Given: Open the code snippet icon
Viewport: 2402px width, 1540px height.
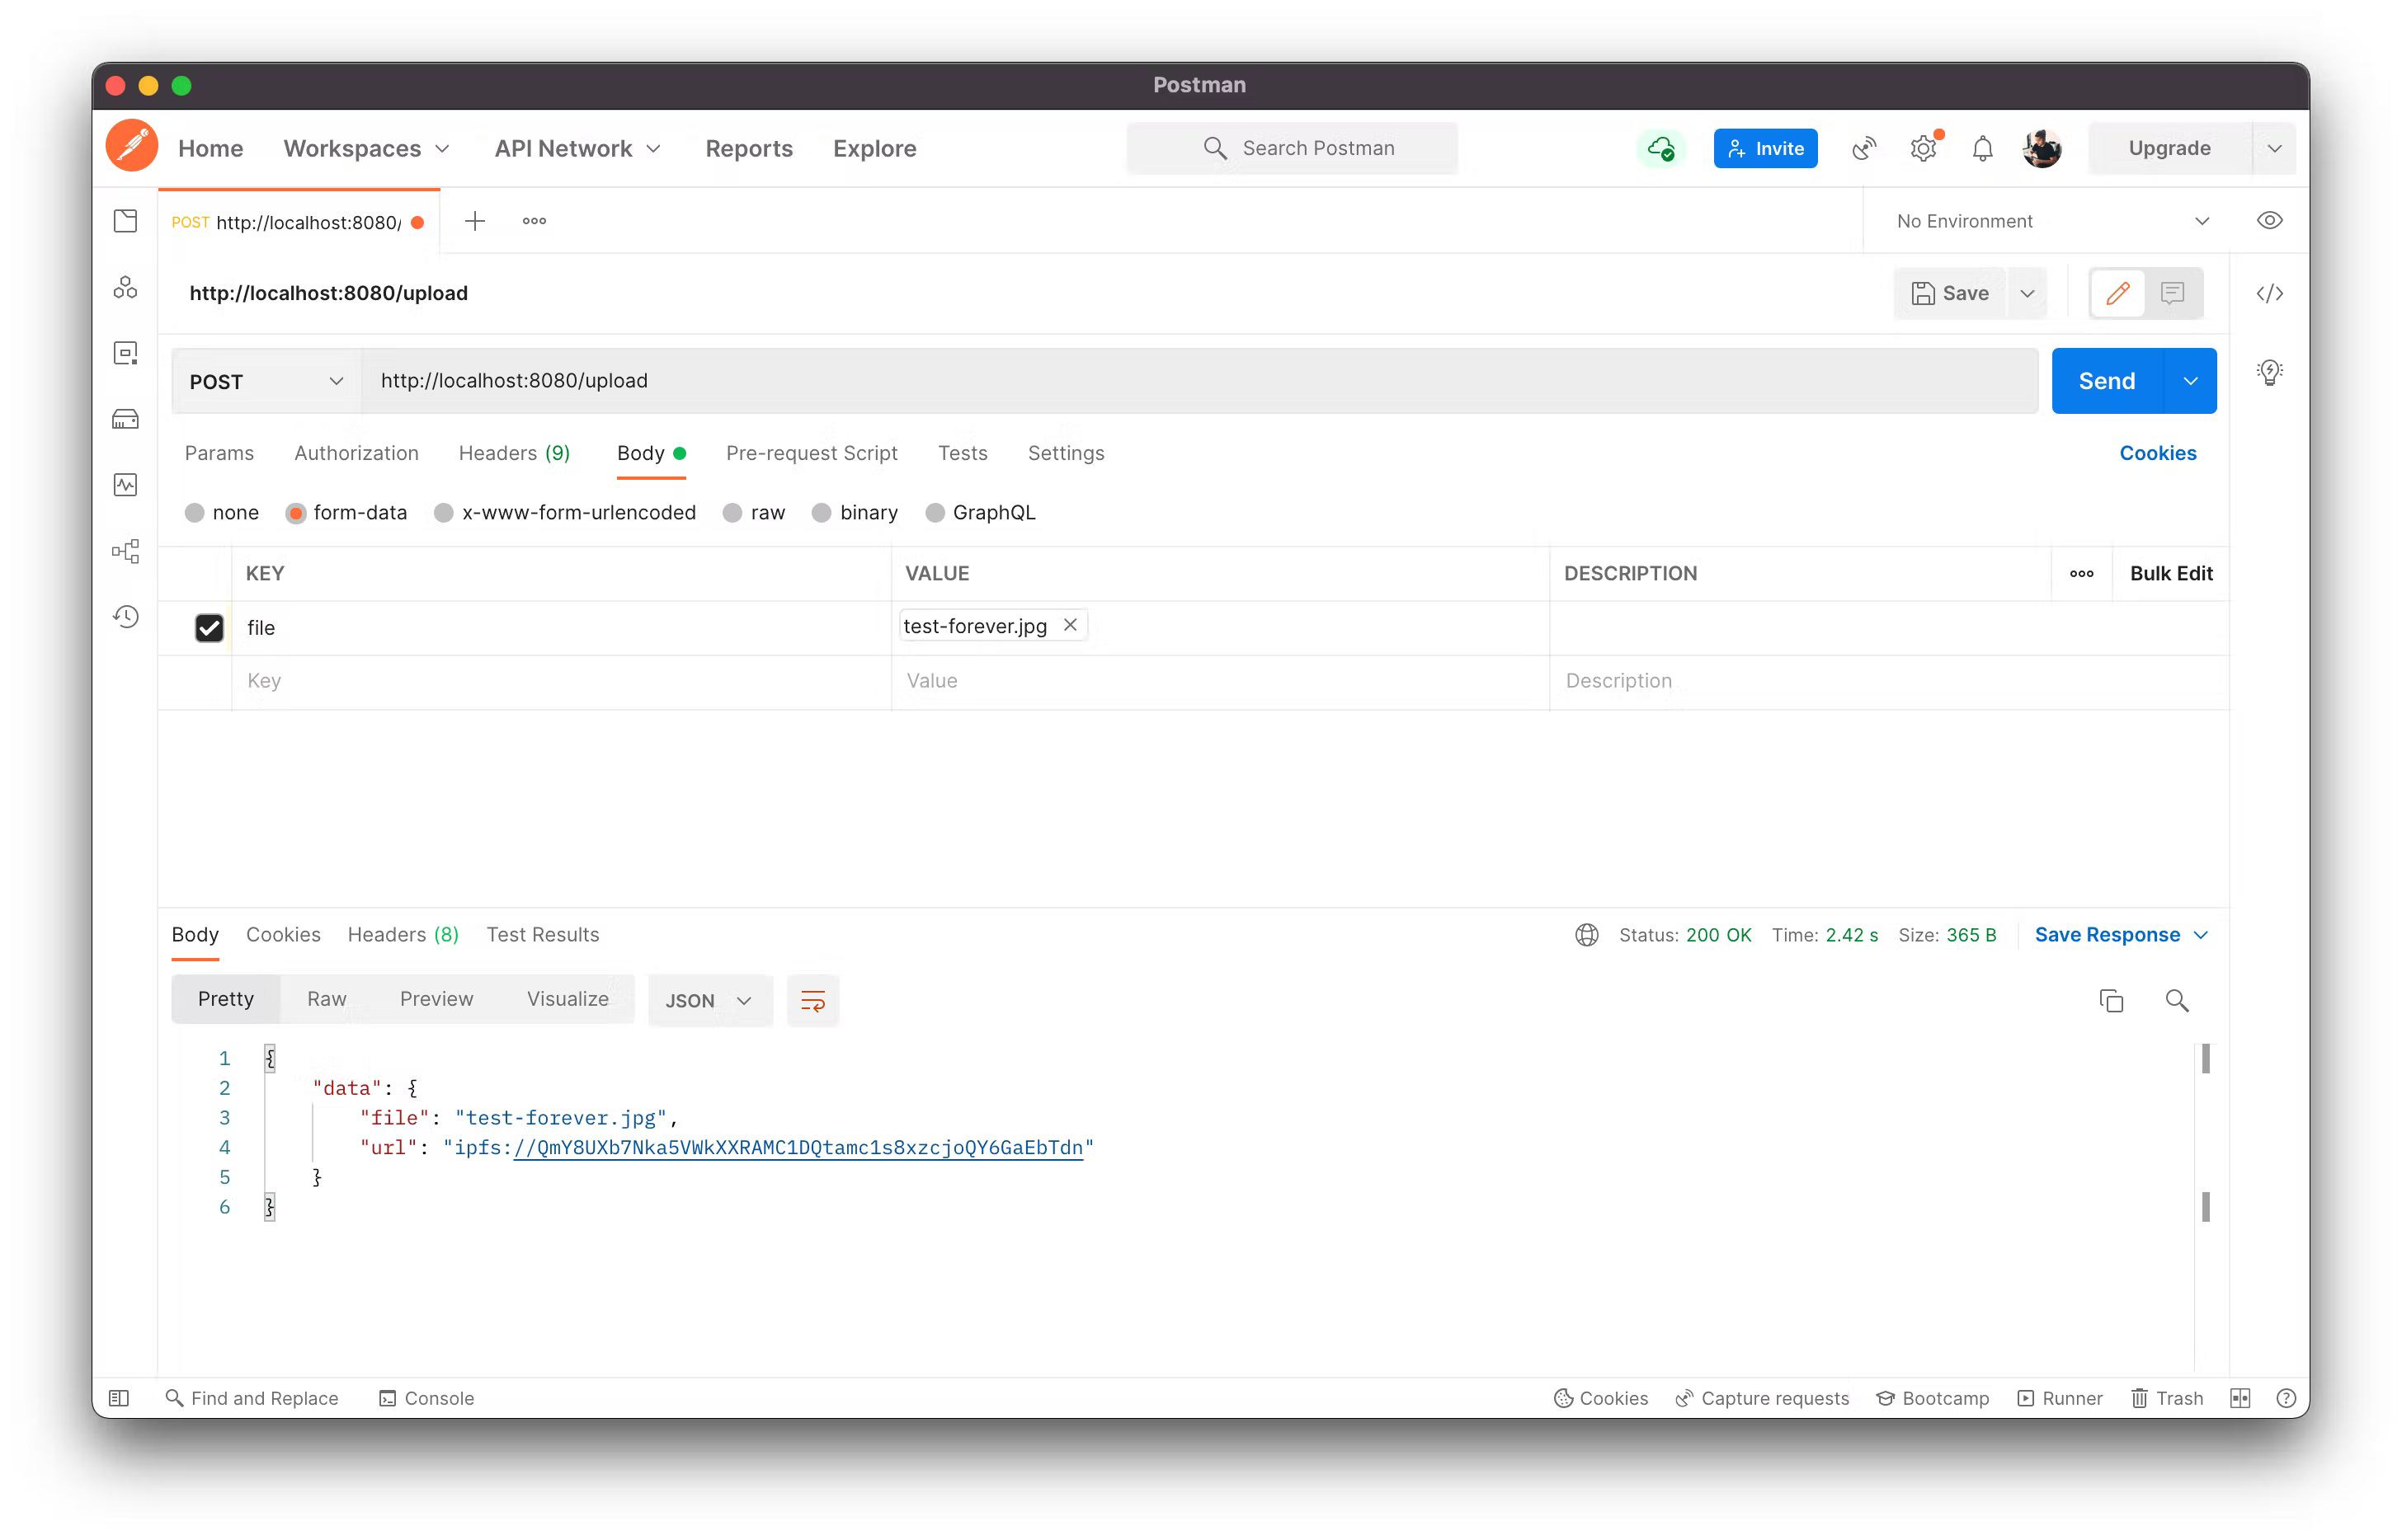Looking at the screenshot, I should pos(2269,293).
